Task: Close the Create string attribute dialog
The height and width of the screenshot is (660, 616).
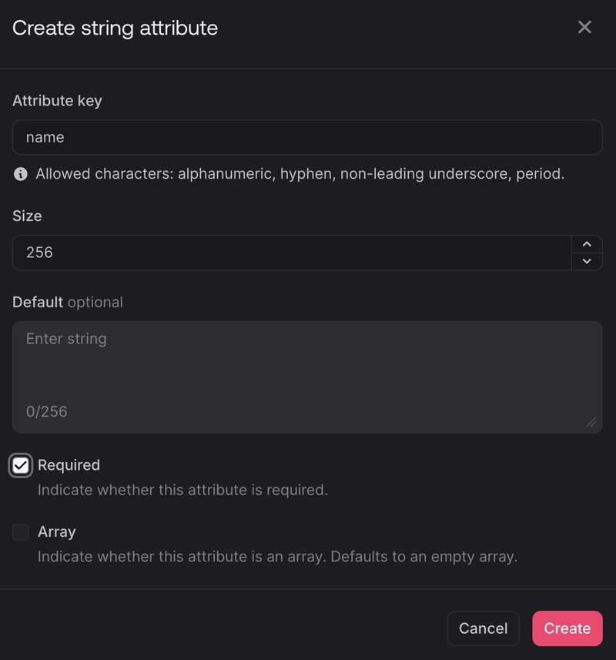Action: [584, 28]
